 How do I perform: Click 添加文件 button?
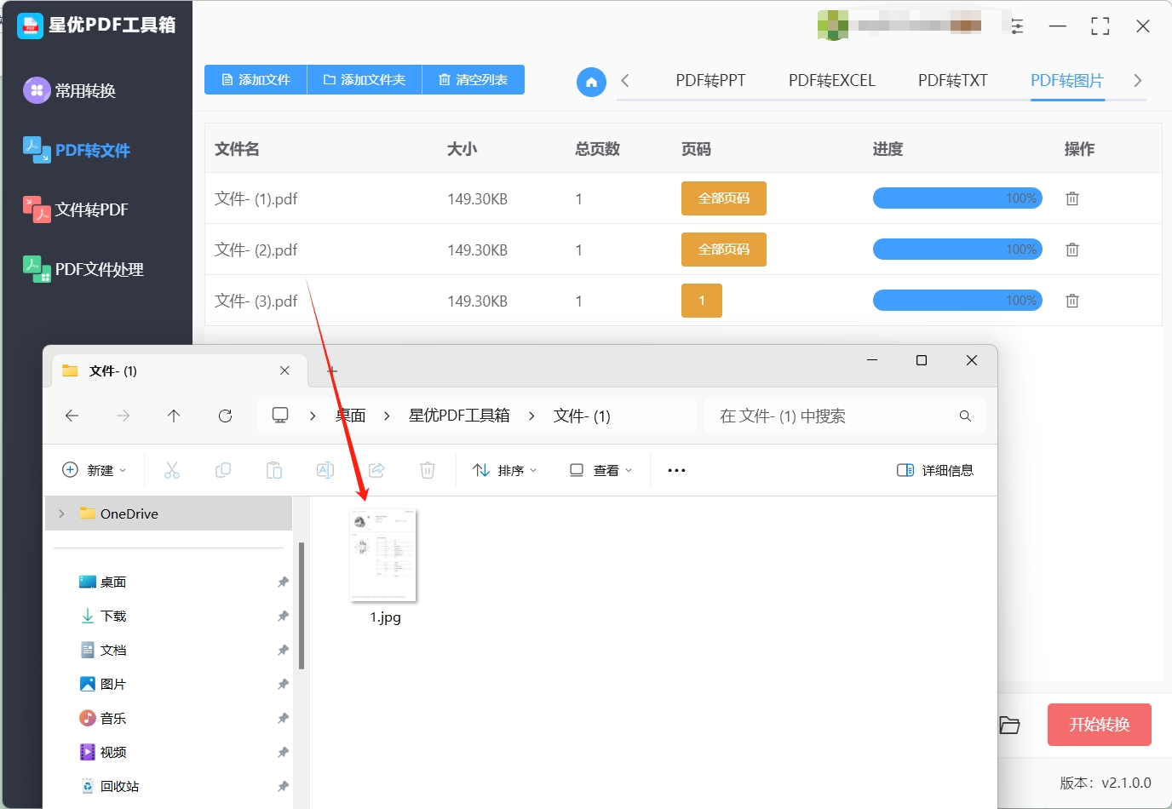(x=256, y=80)
